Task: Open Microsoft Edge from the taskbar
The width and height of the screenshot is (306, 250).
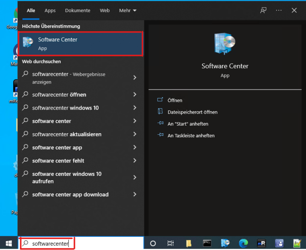Action: [243, 243]
